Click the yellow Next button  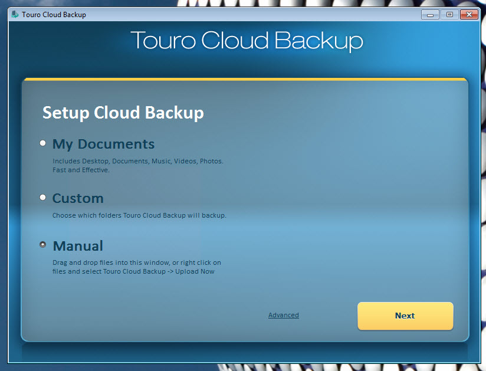405,316
